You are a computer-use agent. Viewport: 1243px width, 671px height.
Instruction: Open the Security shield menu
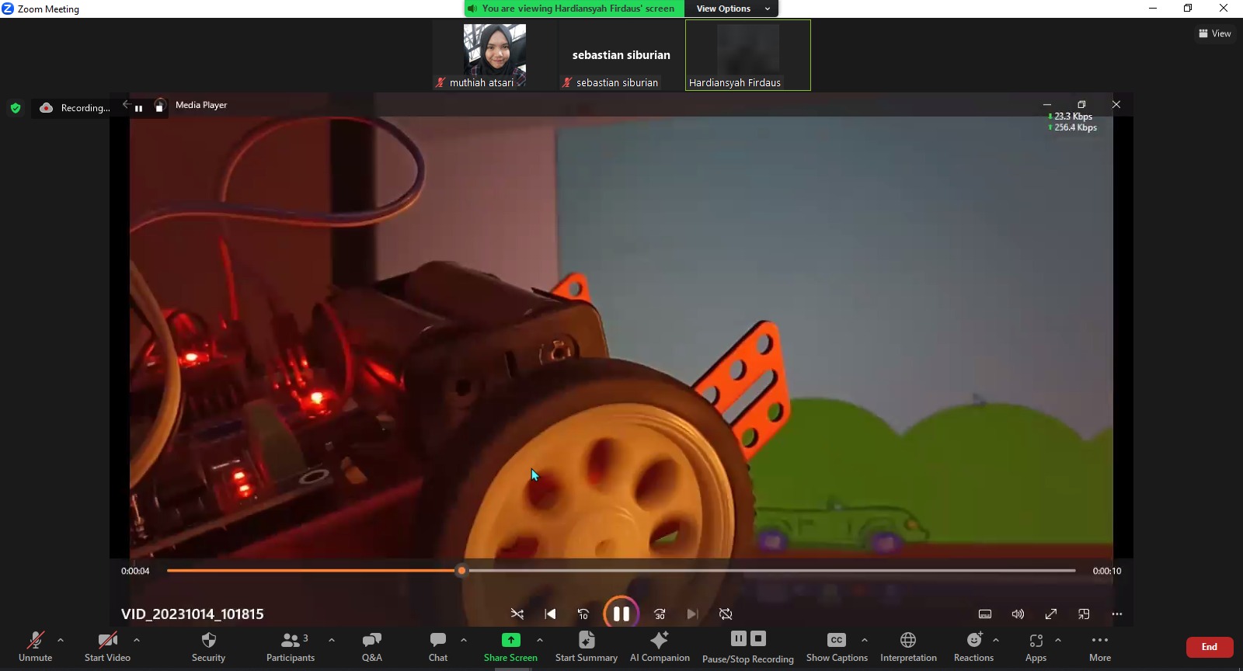[x=208, y=647]
